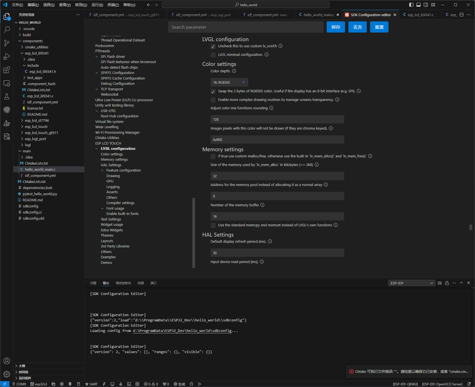Open the Testing flask icon
475x387 pixels.
click(x=7, y=96)
